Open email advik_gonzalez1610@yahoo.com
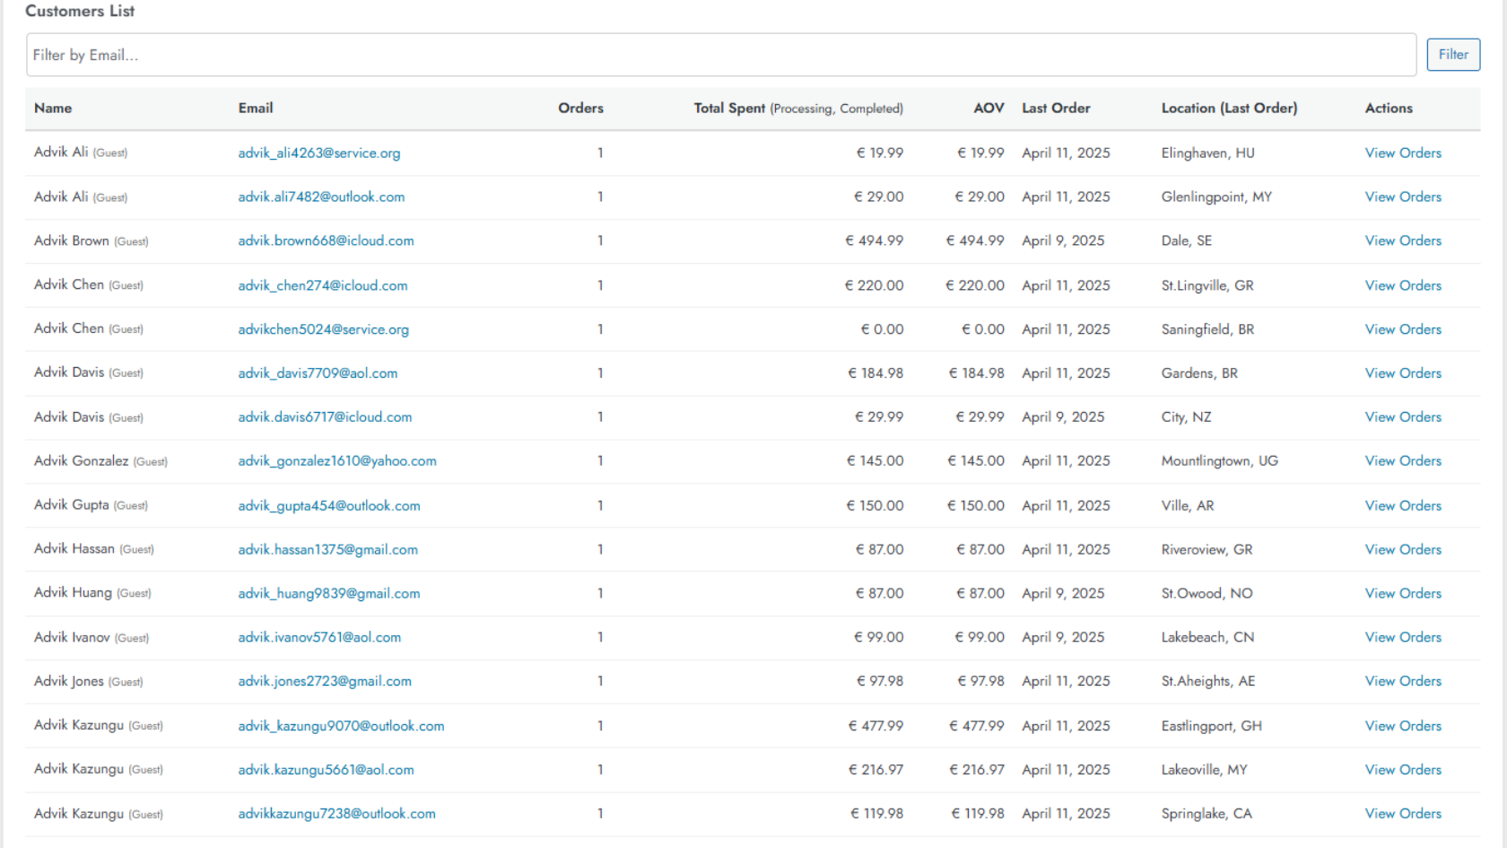 click(337, 461)
